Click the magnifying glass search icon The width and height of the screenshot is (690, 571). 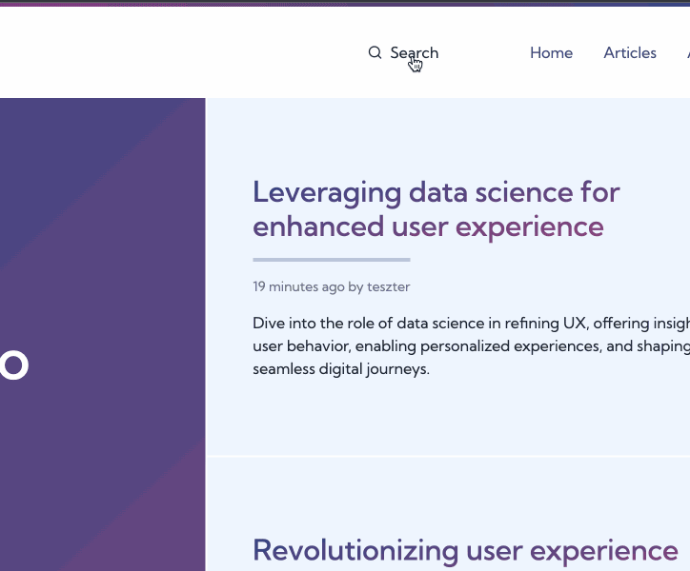375,52
